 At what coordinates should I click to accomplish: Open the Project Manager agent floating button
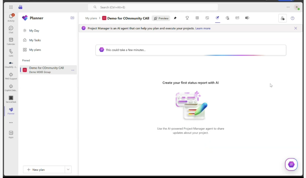[291, 164]
